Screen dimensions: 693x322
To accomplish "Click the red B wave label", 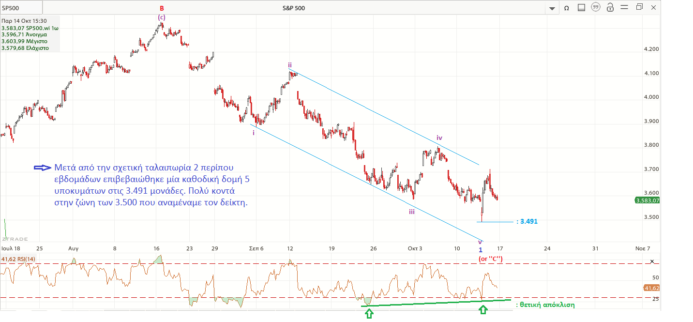I will pos(161,8).
